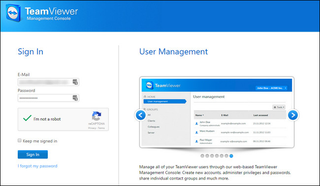This screenshot has height=186, width=320.
Task: Click the password manager icon in E-Mail field
Action: (x=75, y=82)
